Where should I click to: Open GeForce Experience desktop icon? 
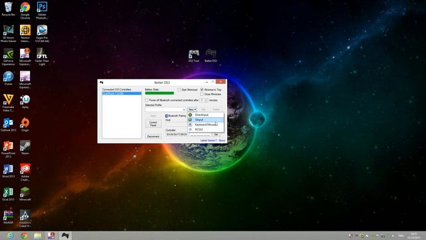pos(9,57)
